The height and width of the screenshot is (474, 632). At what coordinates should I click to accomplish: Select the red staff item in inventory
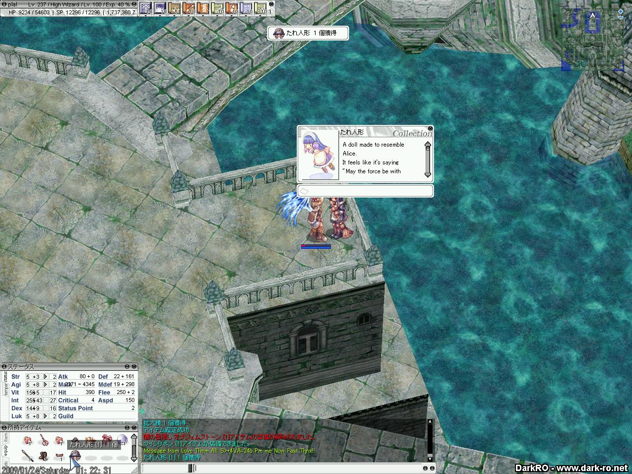pyautogui.click(x=43, y=439)
